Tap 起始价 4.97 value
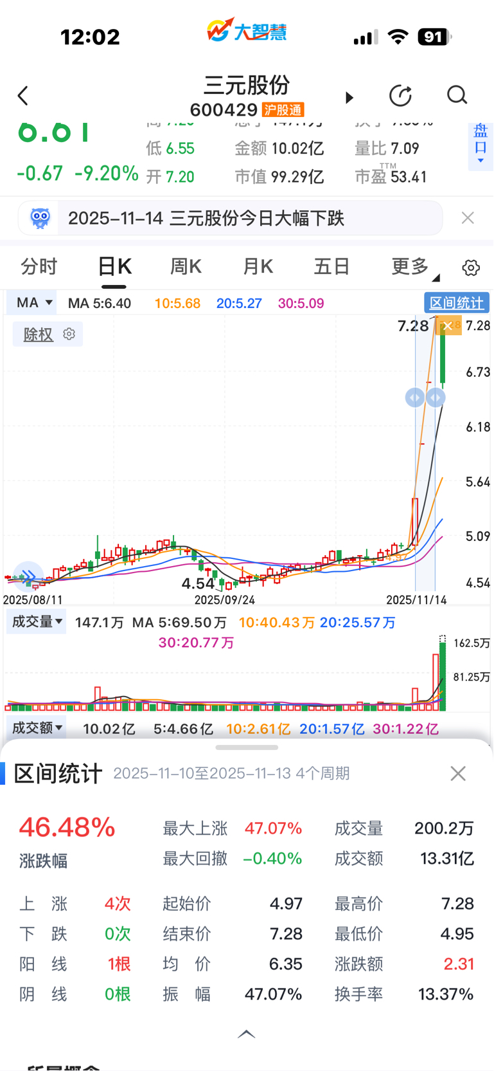494x1071 pixels. click(x=286, y=904)
